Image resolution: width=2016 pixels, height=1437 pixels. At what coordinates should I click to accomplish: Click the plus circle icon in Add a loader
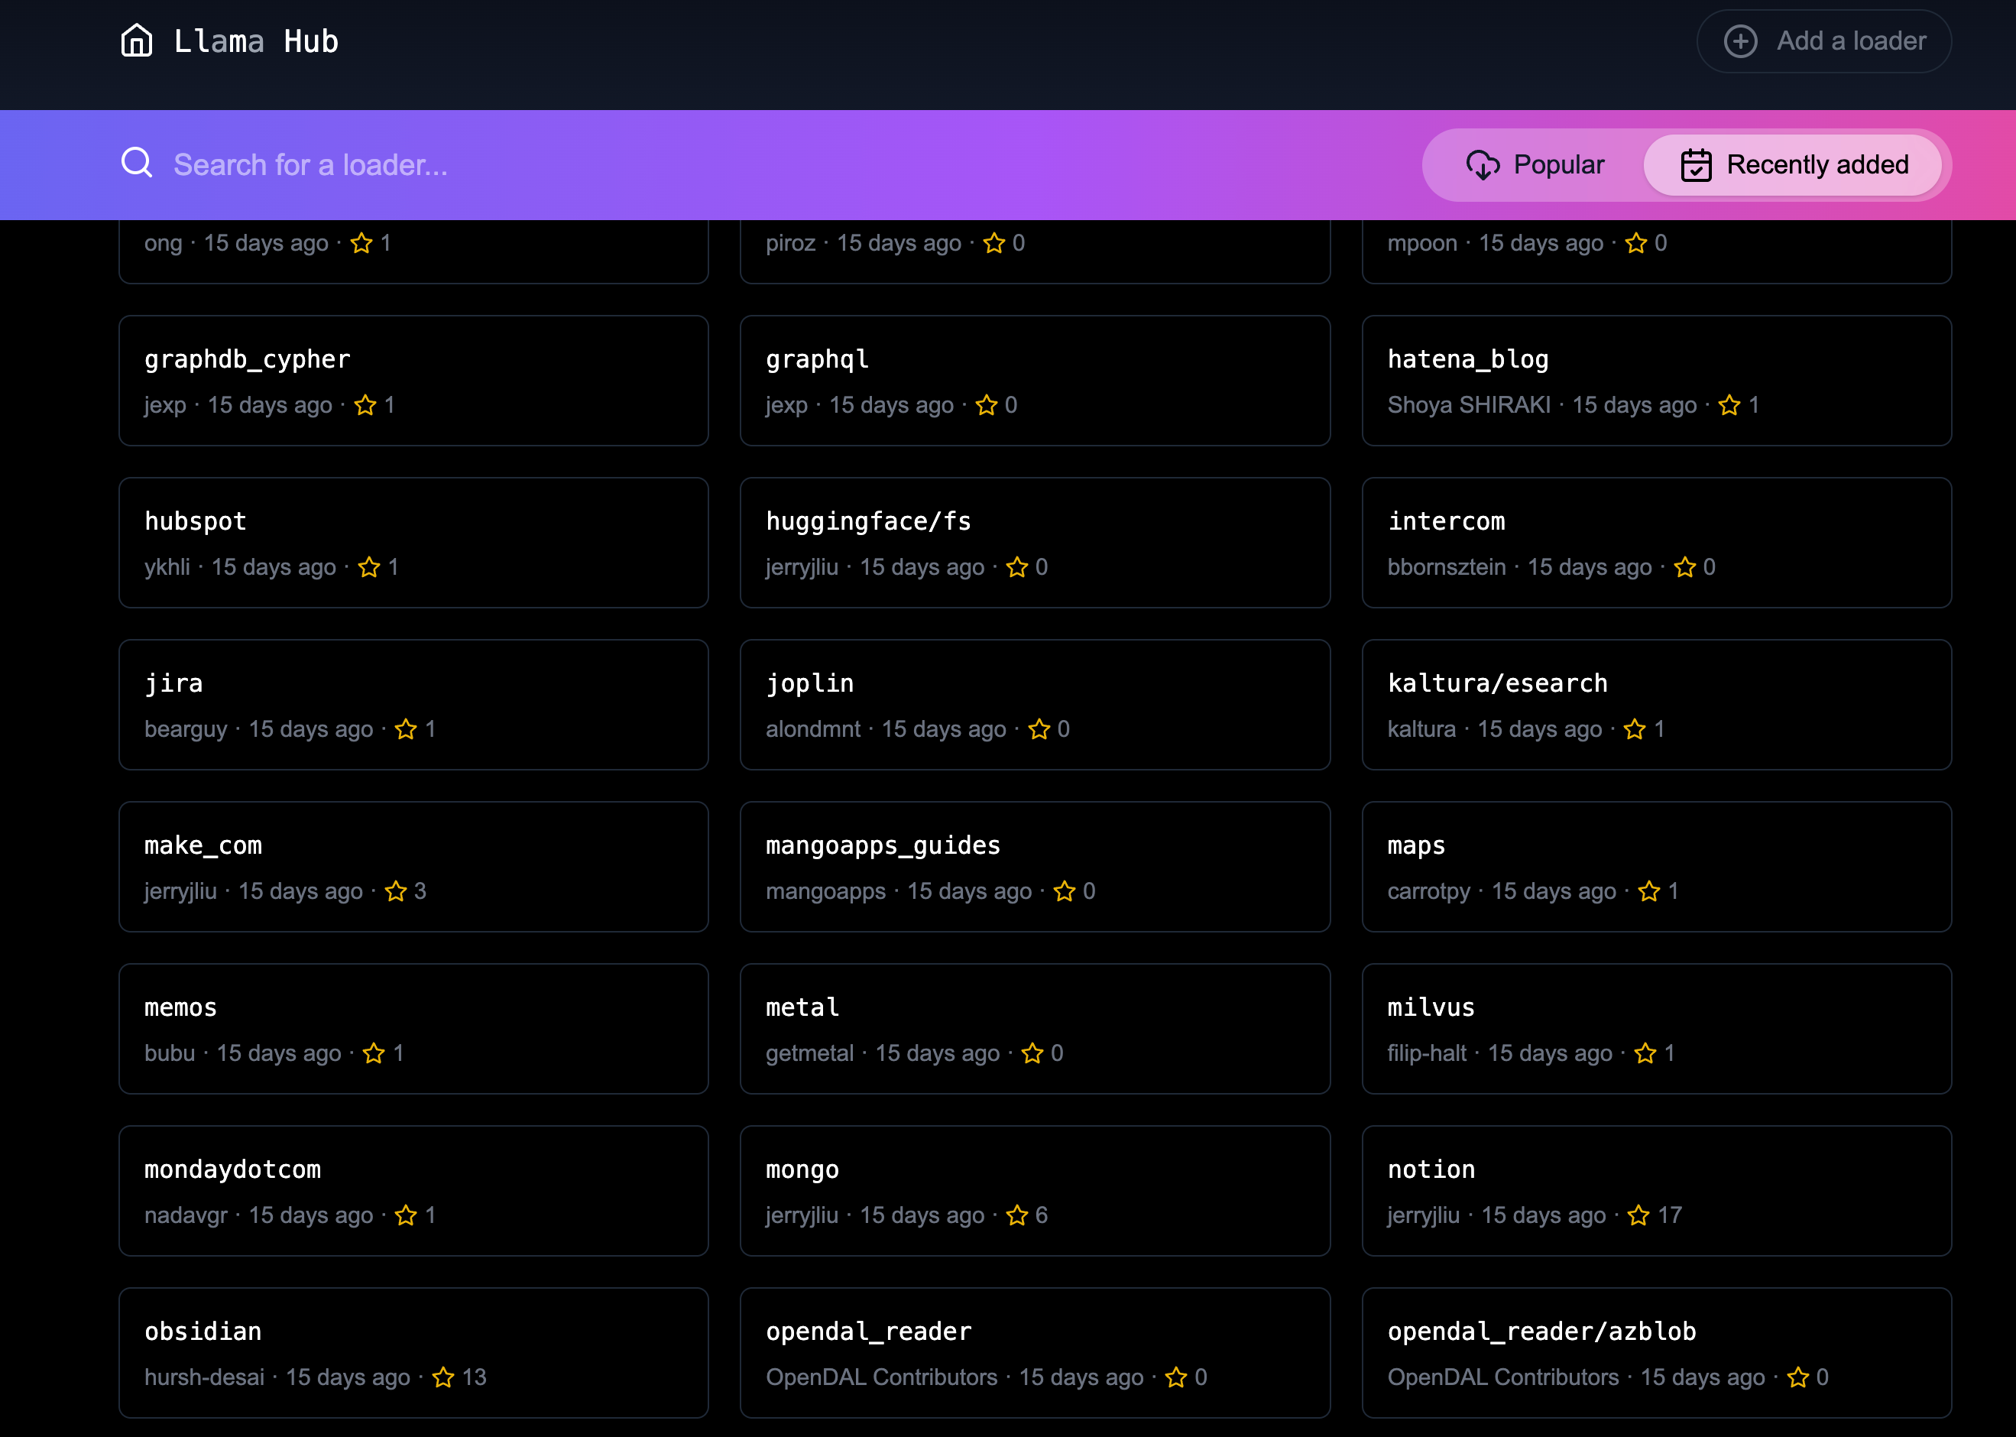(x=1740, y=41)
